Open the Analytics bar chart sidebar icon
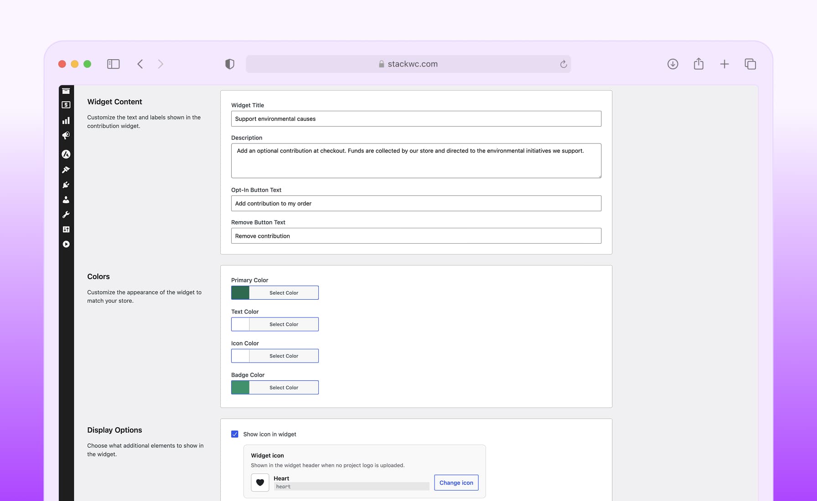This screenshot has width=817, height=501. pyautogui.click(x=66, y=120)
